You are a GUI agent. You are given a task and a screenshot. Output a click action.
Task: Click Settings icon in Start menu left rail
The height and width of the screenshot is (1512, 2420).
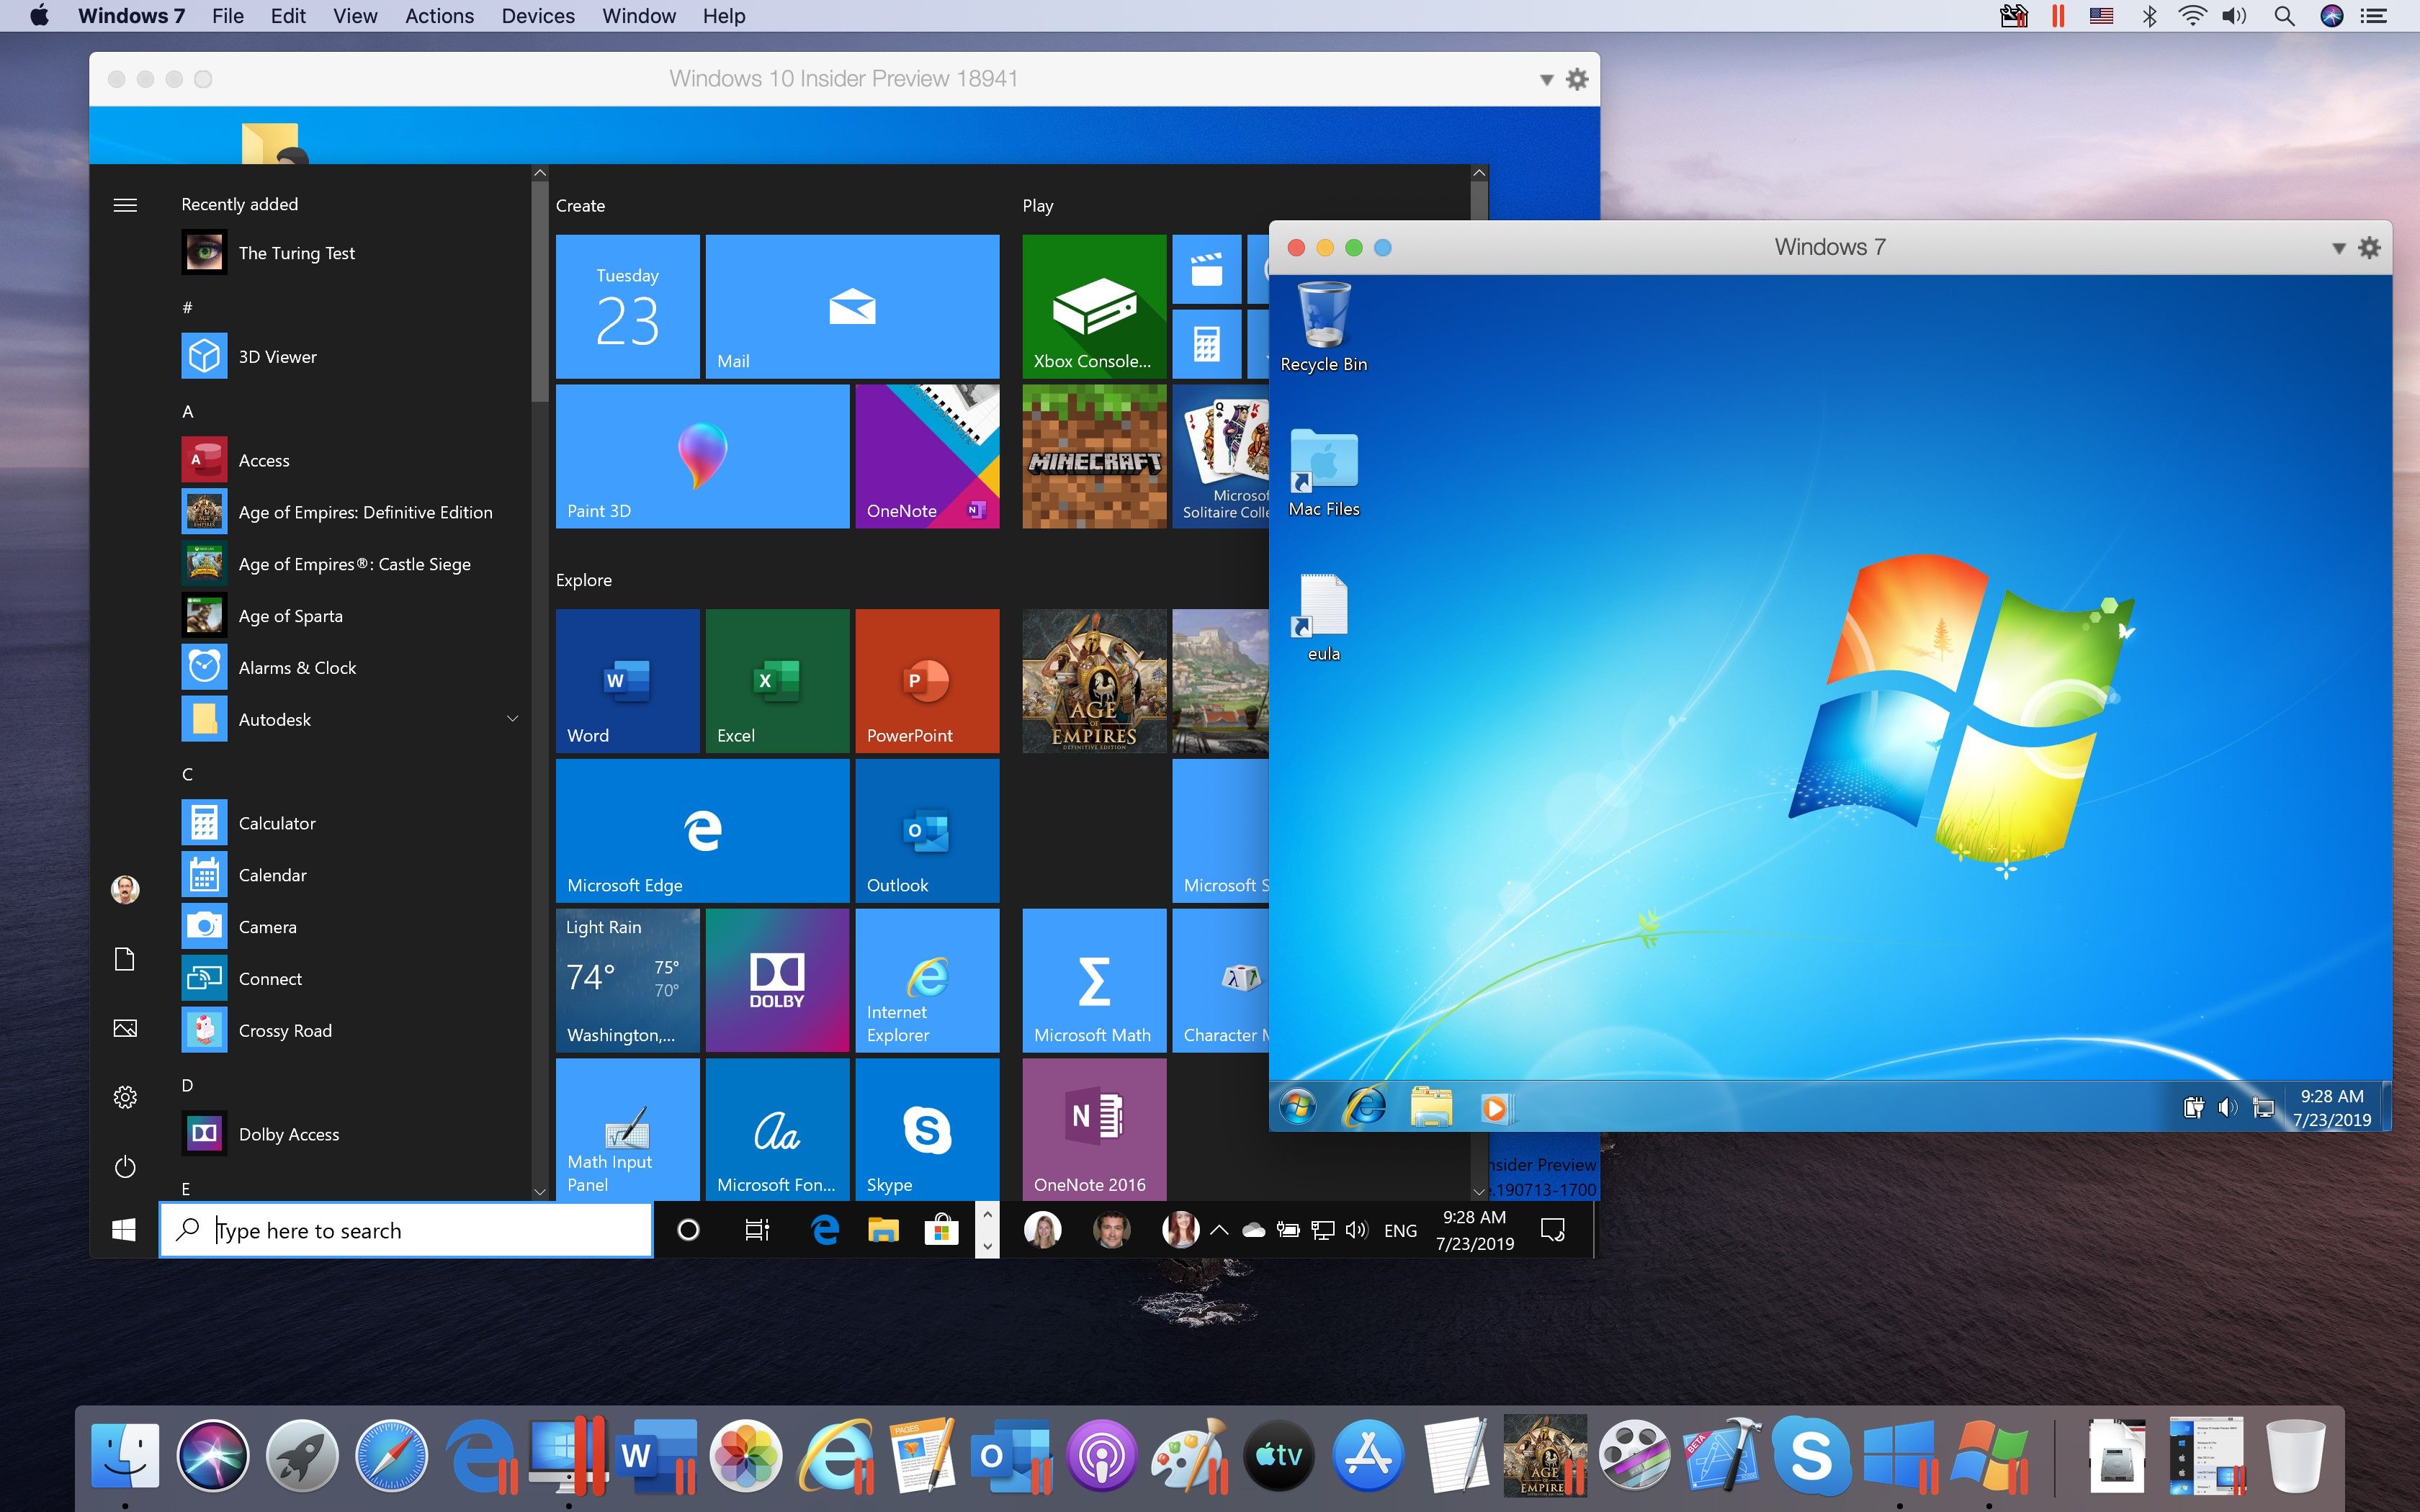point(125,1096)
